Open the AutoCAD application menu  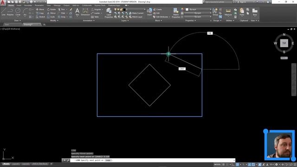[x=3, y=3]
